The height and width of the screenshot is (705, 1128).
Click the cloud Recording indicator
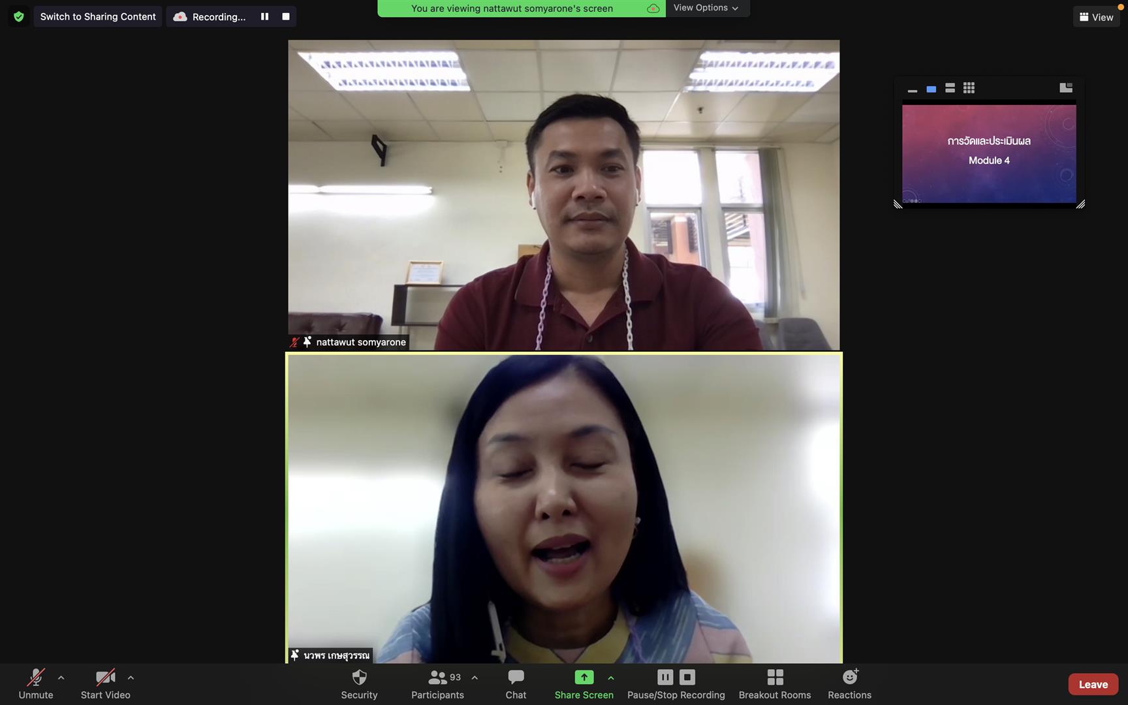(x=210, y=16)
